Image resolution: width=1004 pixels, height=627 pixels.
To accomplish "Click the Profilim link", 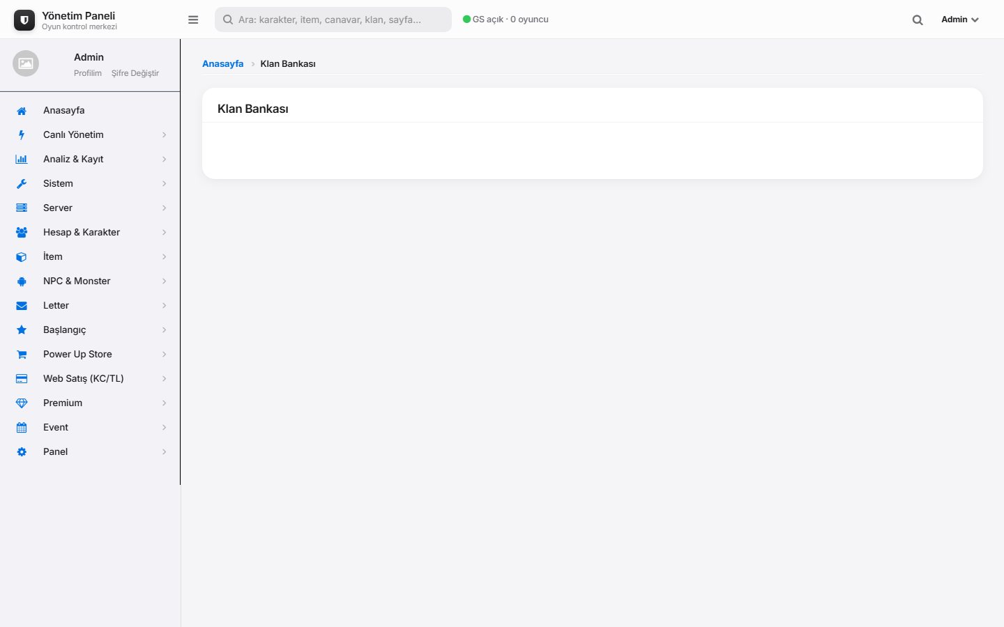I will pos(88,73).
